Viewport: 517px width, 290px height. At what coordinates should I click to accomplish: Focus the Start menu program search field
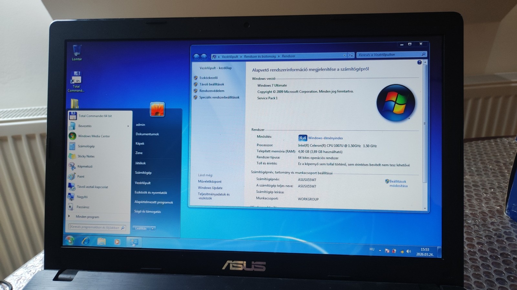[97, 227]
